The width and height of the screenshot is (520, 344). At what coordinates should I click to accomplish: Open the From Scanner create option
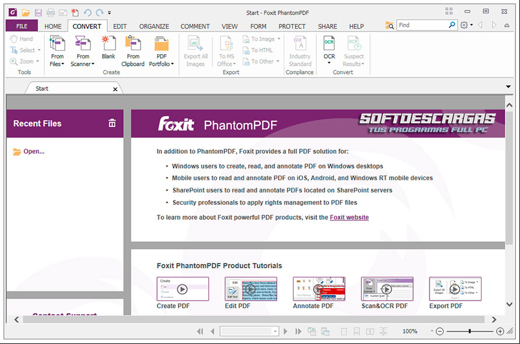coord(82,51)
